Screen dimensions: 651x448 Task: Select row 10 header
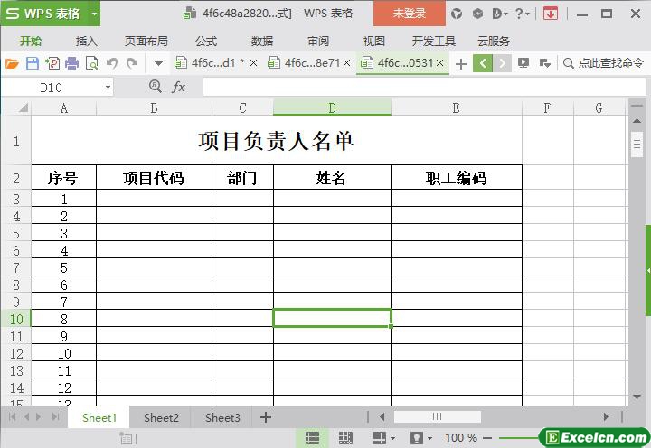16,319
